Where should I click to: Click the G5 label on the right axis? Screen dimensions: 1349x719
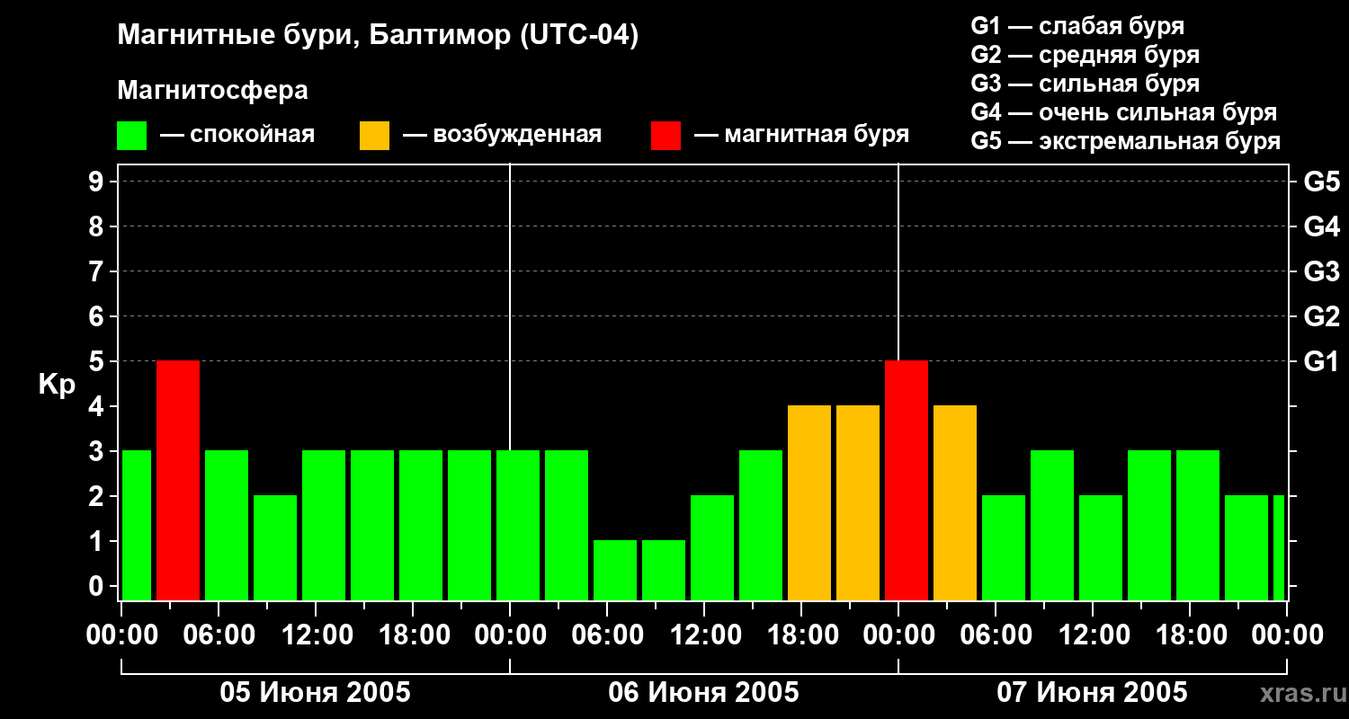(x=1322, y=182)
